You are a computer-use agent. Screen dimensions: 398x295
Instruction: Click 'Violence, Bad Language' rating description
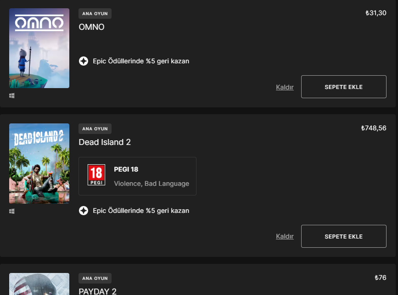151,184
